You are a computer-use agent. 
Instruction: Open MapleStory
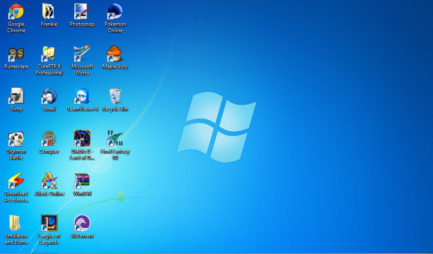[115, 53]
